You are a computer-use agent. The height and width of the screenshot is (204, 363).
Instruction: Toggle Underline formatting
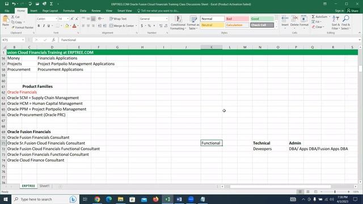48,25
